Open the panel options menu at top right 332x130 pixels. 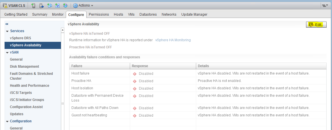click(x=325, y=6)
